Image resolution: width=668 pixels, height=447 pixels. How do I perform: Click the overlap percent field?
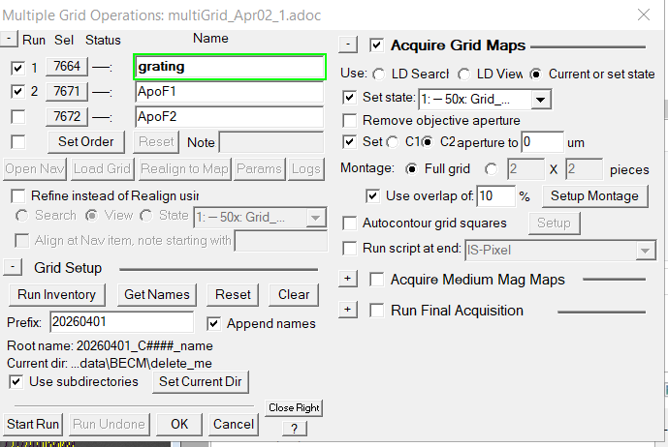(x=495, y=196)
